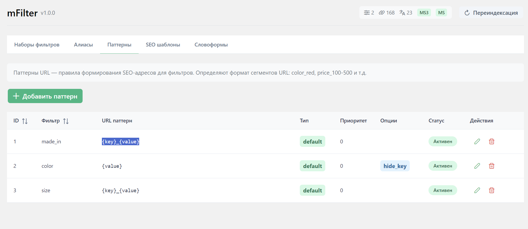528x229 pixels.
Task: Edit the size pattern row
Action: tap(477, 190)
